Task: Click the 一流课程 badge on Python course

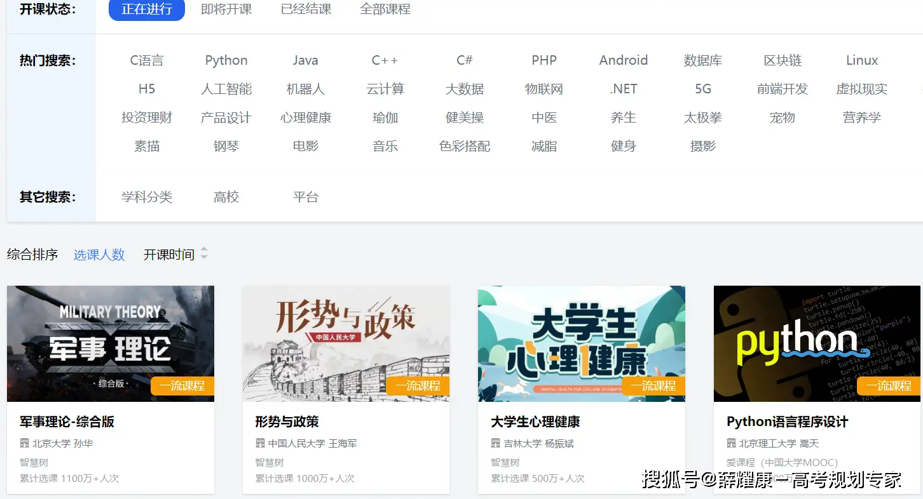Action: tap(889, 385)
